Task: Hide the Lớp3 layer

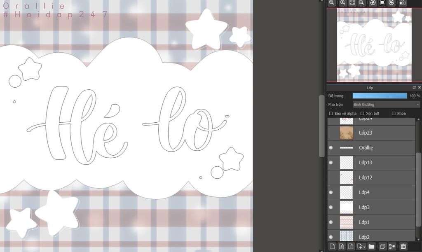Action: click(331, 208)
